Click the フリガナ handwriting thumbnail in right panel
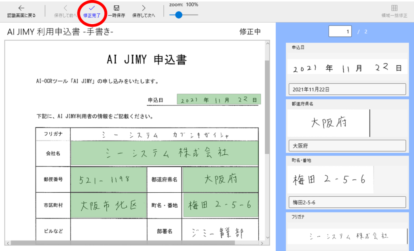Viewport: 414px width, 251px height. (347, 236)
